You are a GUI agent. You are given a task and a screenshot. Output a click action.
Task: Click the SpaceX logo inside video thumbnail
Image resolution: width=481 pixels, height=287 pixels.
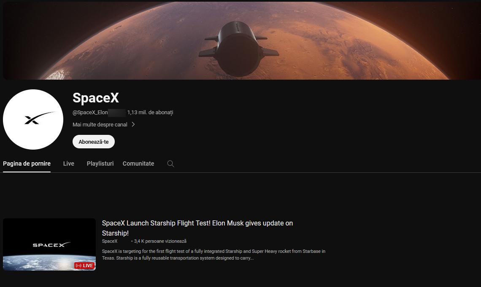pos(51,244)
